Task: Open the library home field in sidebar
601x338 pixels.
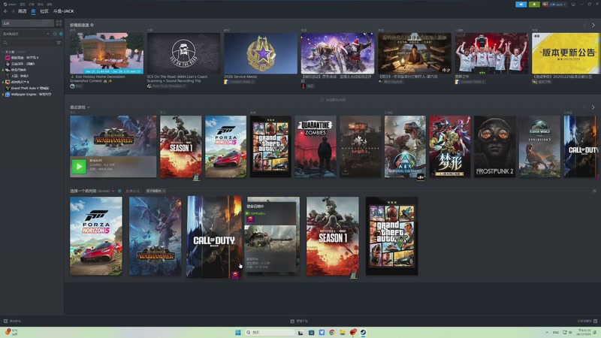Action: pyautogui.click(x=28, y=23)
